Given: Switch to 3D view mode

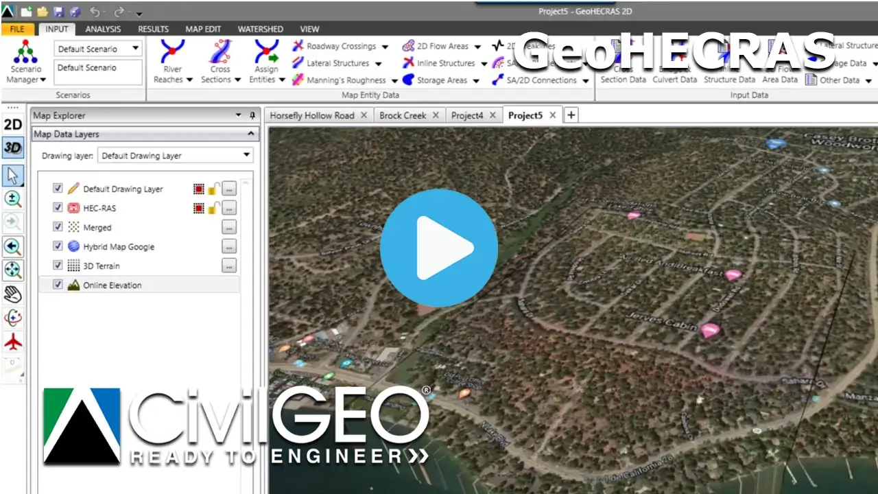Looking at the screenshot, I should pos(12,148).
